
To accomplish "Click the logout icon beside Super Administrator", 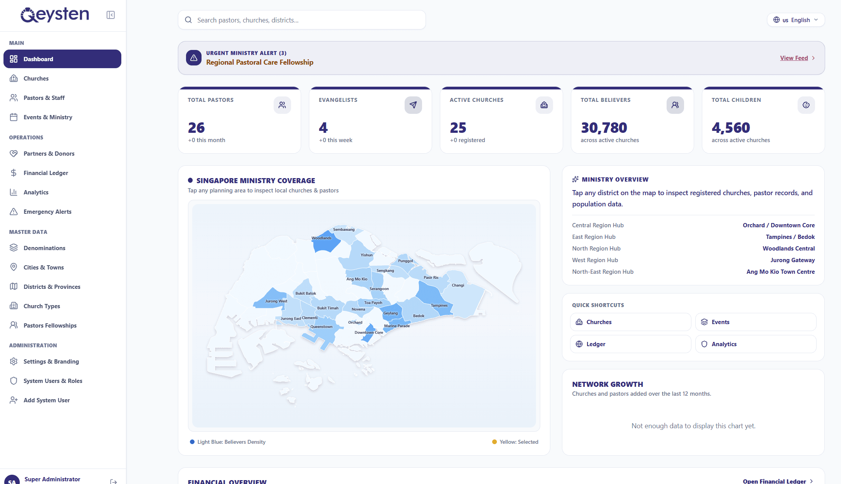I will point(114,481).
